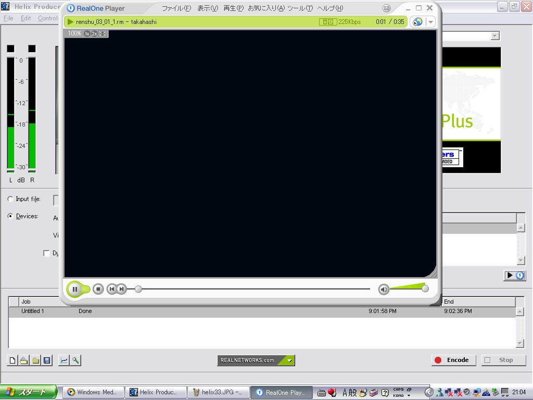Open the ツール(T) menu
This screenshot has height=400, width=533.
[x=300, y=8]
